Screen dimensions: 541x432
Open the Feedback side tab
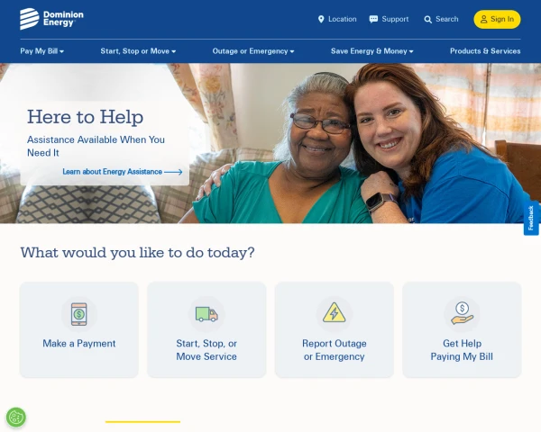pyautogui.click(x=531, y=218)
